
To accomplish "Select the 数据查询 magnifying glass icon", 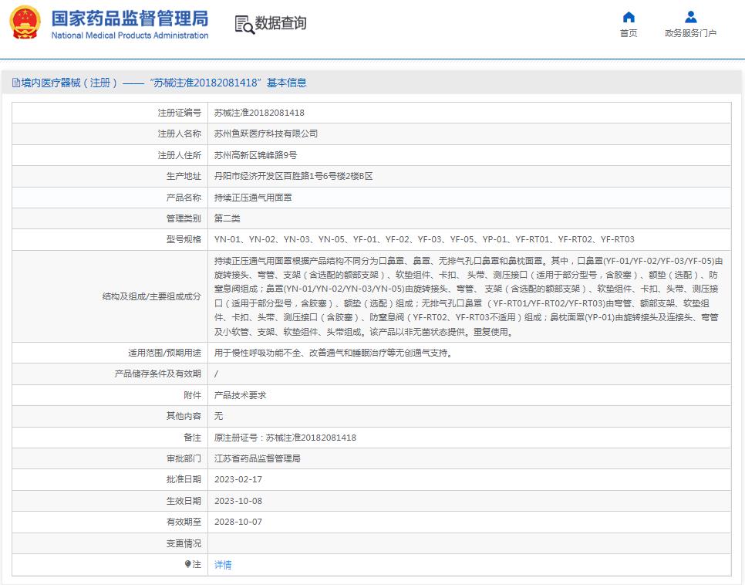I will [x=244, y=24].
